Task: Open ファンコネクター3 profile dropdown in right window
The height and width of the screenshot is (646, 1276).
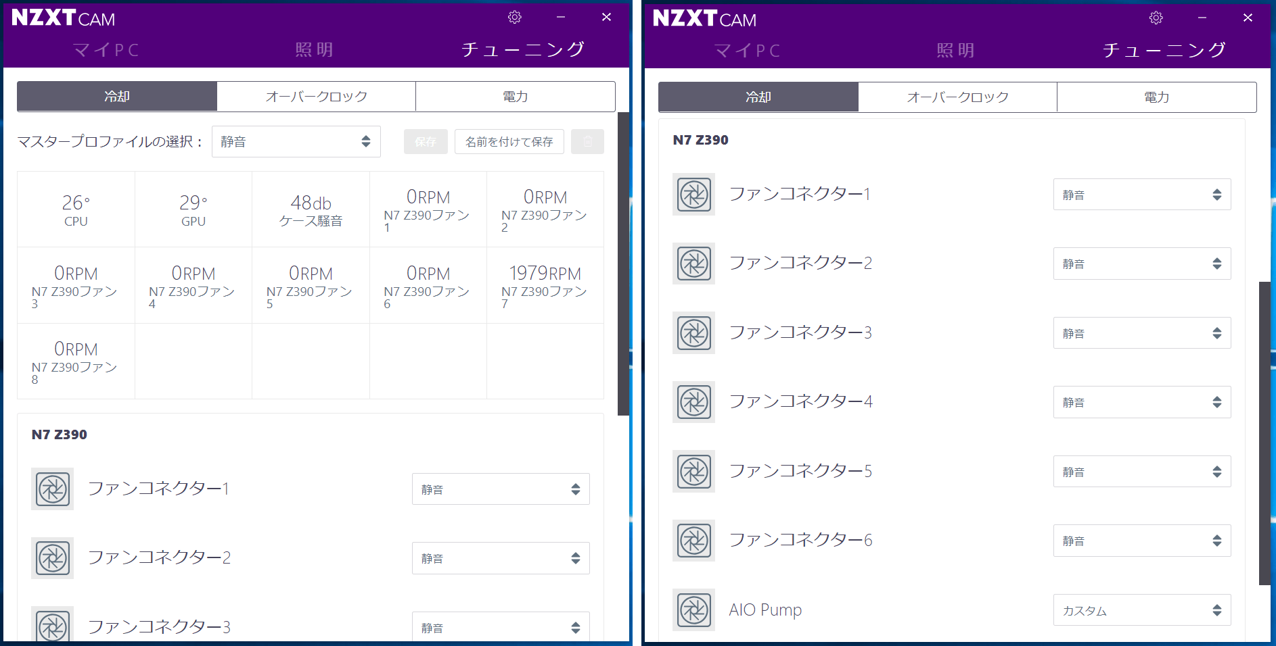Action: click(x=1142, y=333)
